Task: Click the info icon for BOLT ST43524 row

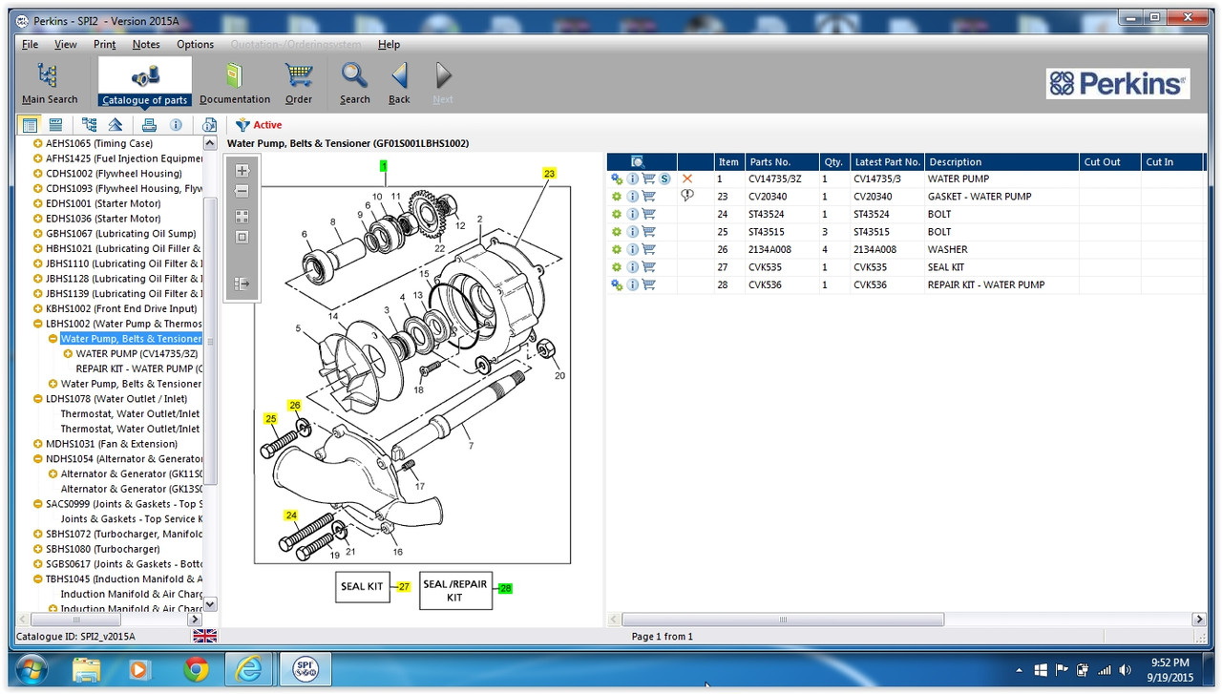Action: tap(632, 214)
